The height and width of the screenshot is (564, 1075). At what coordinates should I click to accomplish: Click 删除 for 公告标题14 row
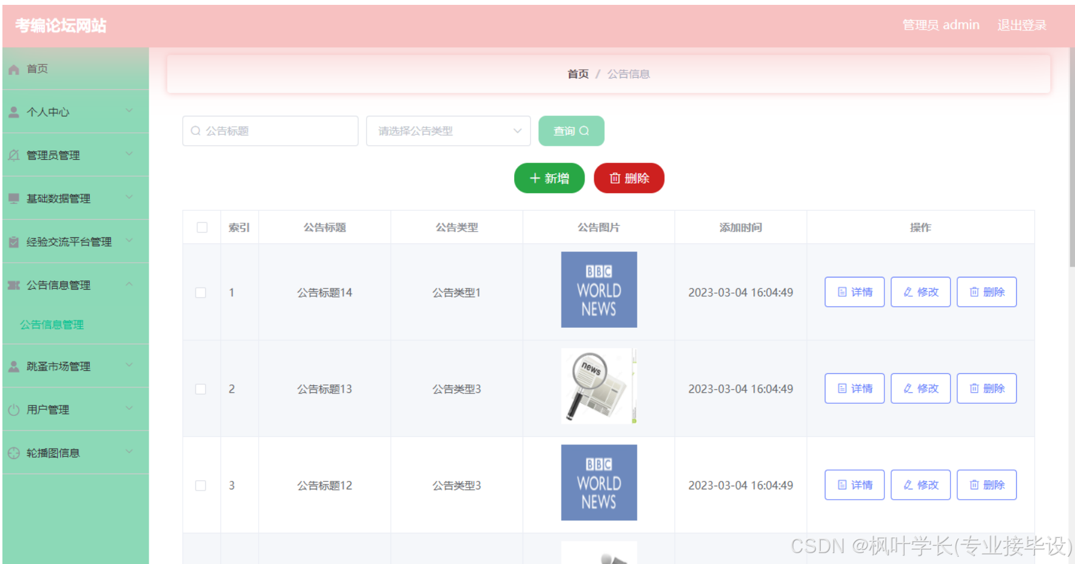(987, 292)
